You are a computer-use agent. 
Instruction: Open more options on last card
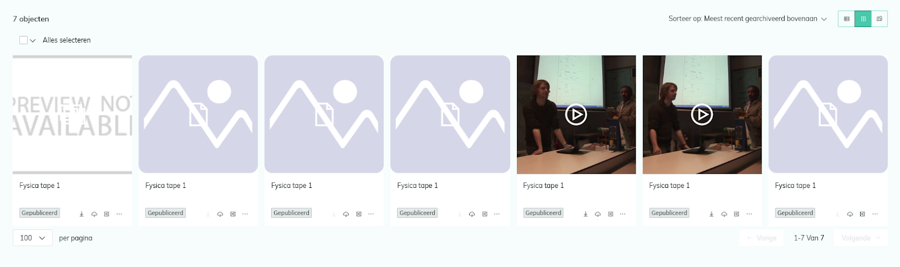point(875,214)
